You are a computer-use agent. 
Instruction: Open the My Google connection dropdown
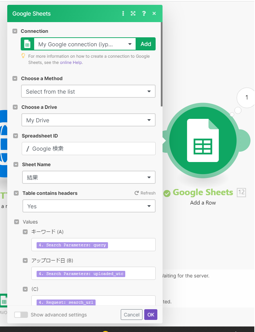85,44
